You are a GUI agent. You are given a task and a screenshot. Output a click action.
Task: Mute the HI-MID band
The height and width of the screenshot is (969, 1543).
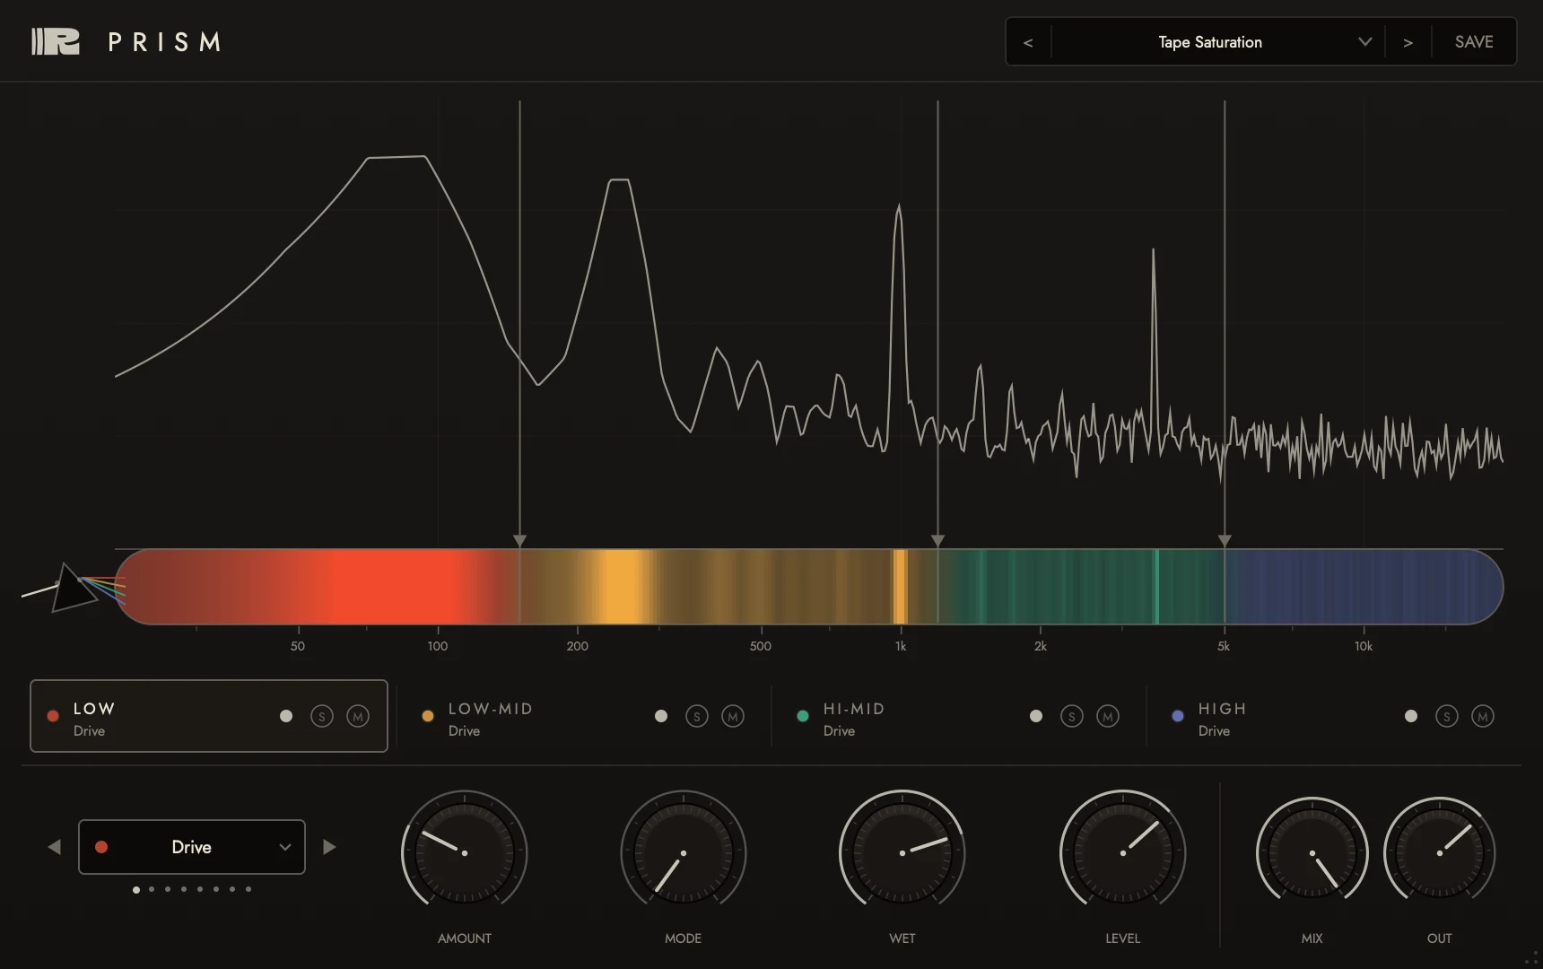(x=1108, y=716)
